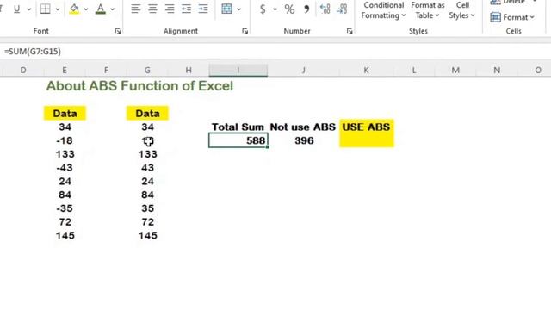Select 'Total Sum' label cell
Viewport: 551px width, 310px height.
coord(238,127)
